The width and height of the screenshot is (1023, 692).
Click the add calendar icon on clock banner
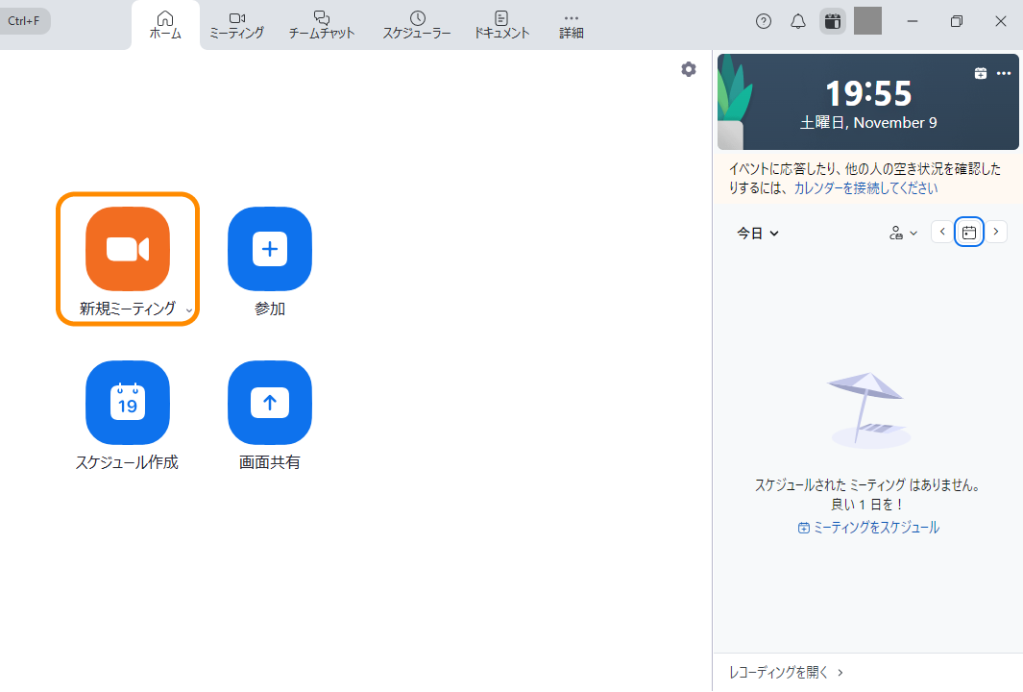coord(981,73)
